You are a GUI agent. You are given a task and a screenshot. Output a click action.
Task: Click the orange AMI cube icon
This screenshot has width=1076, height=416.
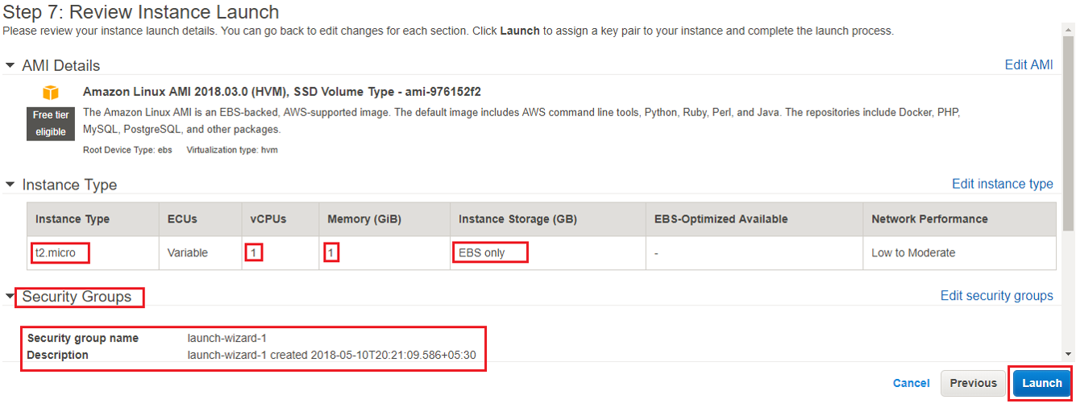click(x=51, y=92)
